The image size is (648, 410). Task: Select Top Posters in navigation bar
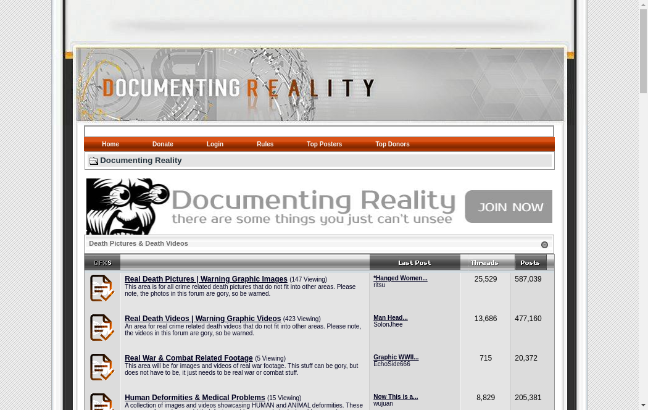click(324, 144)
